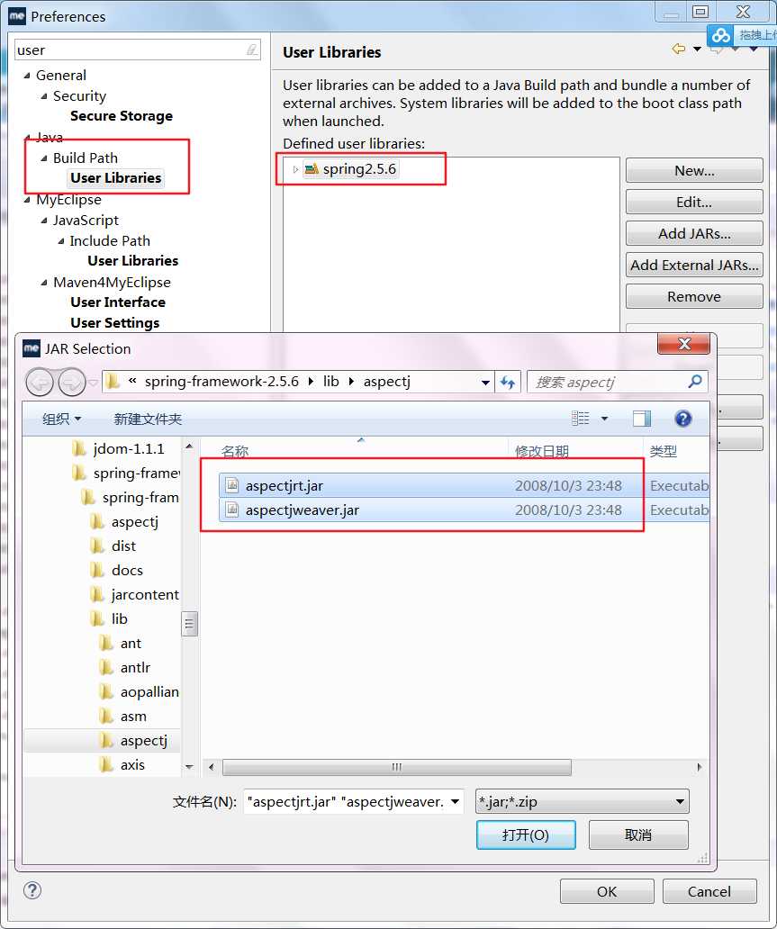This screenshot has width=777, height=929.
Task: Collapse the General tree node
Action: 27,76
